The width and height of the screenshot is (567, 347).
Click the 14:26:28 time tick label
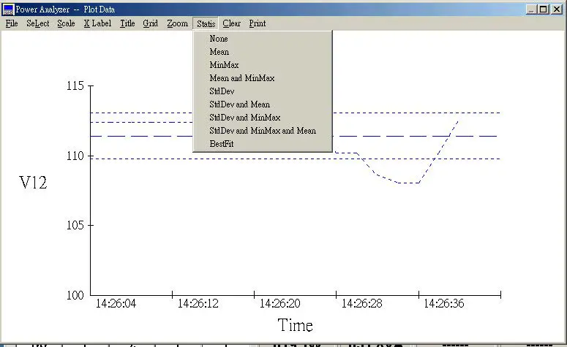[x=362, y=304]
